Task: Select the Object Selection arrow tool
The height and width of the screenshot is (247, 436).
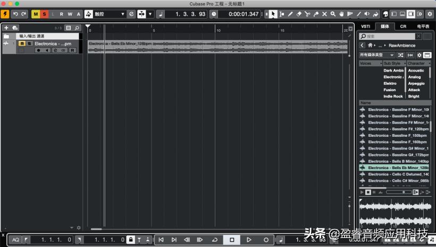Action: [x=273, y=14]
